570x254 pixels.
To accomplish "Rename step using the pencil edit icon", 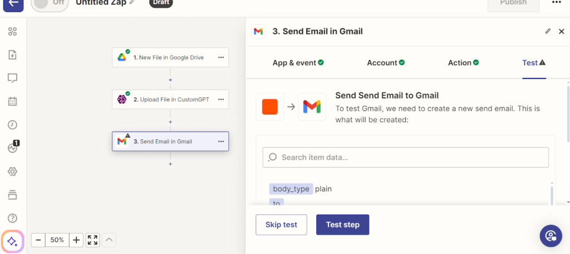I will [x=548, y=31].
